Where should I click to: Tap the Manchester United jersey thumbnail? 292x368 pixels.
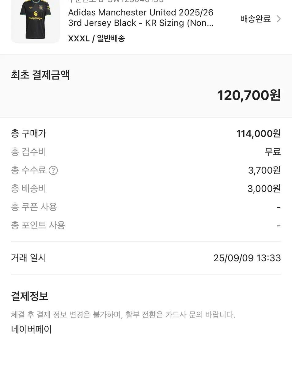35,21
